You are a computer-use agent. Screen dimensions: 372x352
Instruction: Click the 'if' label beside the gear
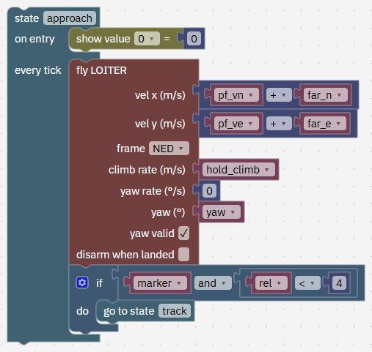[x=99, y=283]
